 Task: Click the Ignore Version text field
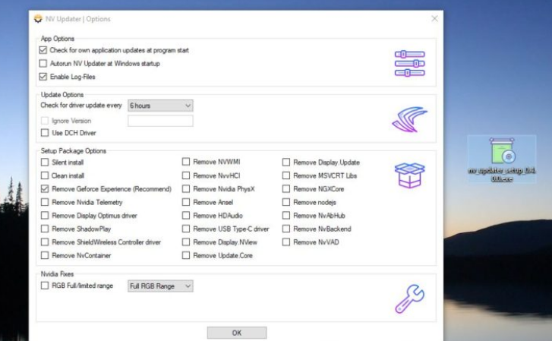[x=160, y=121]
